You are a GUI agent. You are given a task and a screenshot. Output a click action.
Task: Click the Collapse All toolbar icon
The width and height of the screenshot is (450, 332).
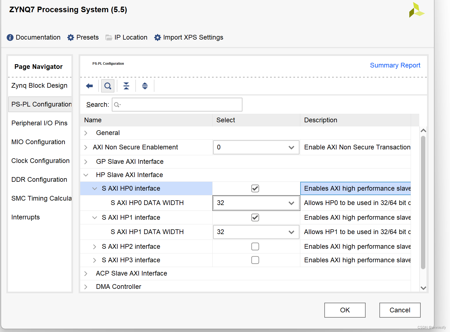126,86
